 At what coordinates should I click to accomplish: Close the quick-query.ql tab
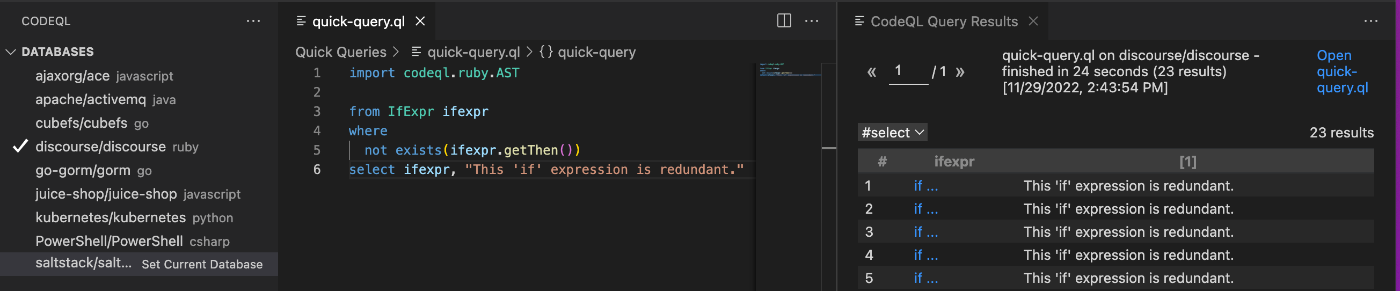(x=420, y=21)
